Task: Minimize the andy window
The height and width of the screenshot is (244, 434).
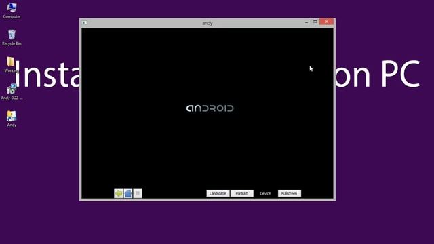Action: [307, 22]
